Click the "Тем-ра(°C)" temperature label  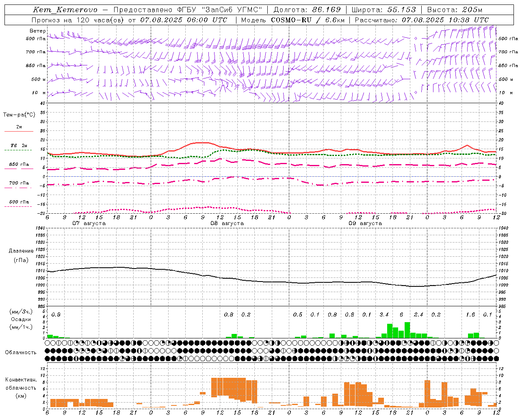click(19, 115)
